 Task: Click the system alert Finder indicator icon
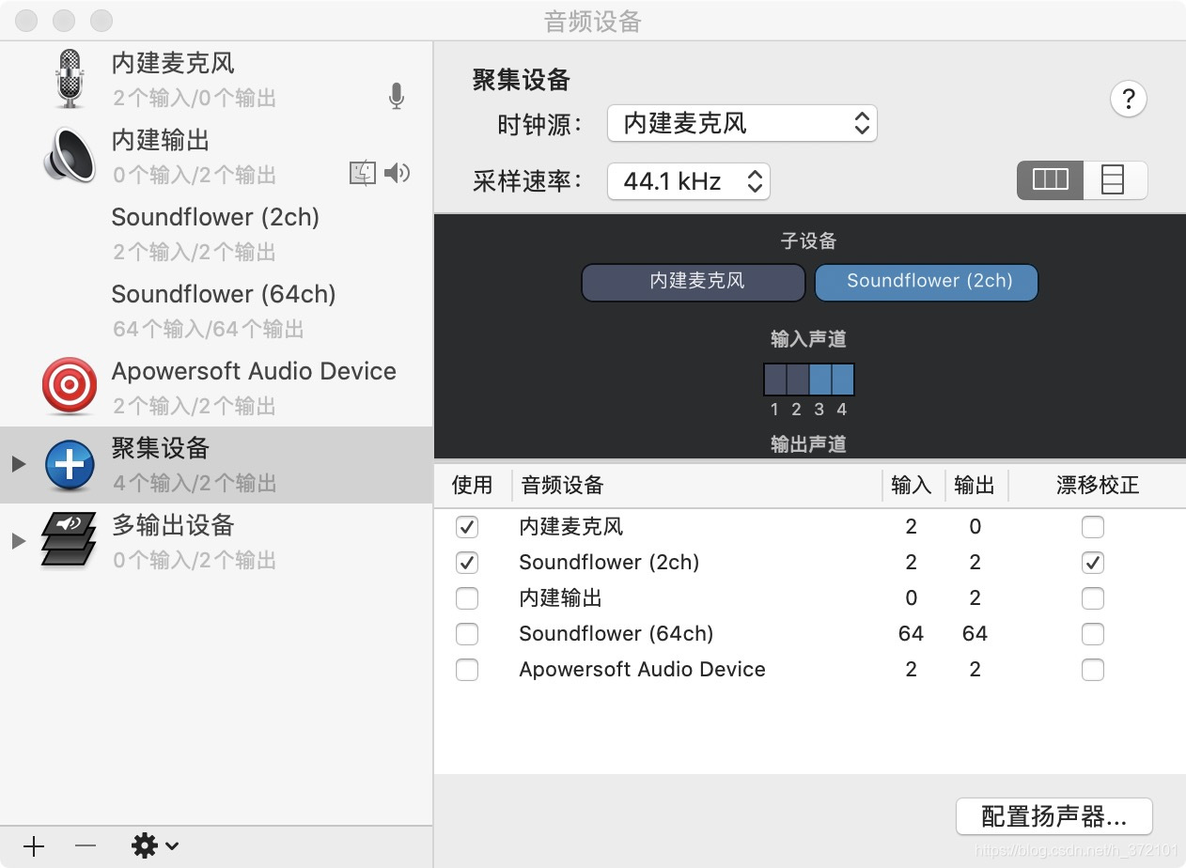tap(363, 173)
